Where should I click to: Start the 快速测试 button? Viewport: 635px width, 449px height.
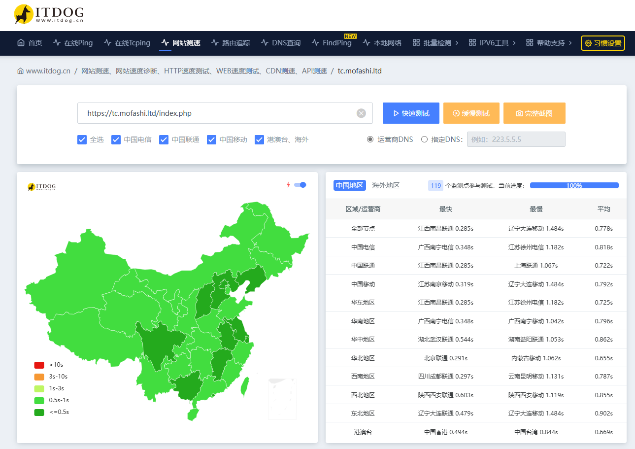click(x=411, y=113)
